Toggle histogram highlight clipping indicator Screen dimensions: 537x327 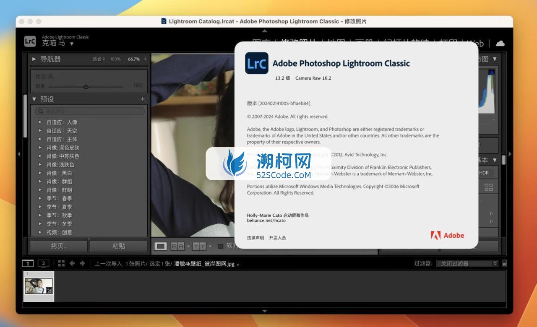click(x=491, y=72)
